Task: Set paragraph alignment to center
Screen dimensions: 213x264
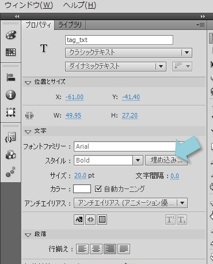Action: [96, 249]
